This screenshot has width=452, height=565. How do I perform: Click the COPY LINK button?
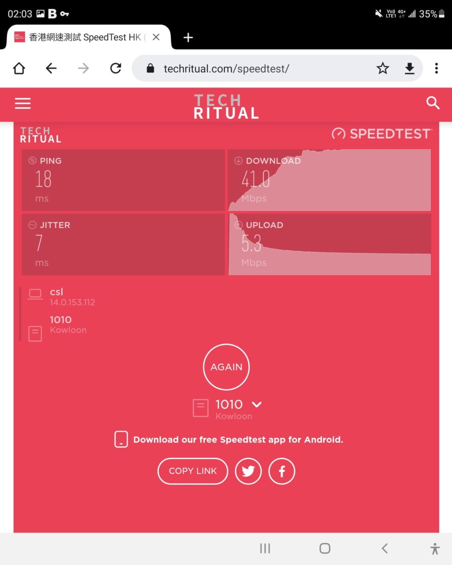pos(193,471)
